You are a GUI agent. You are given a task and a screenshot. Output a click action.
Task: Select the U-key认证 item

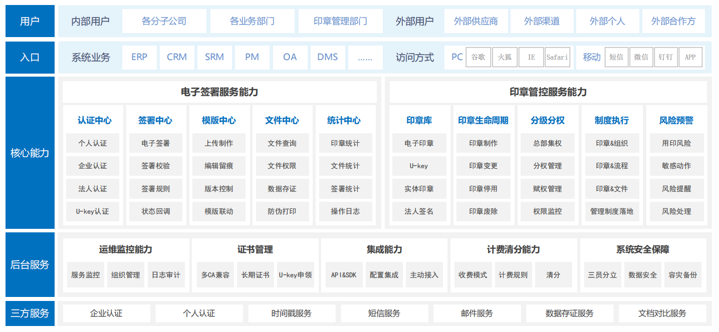pyautogui.click(x=93, y=211)
